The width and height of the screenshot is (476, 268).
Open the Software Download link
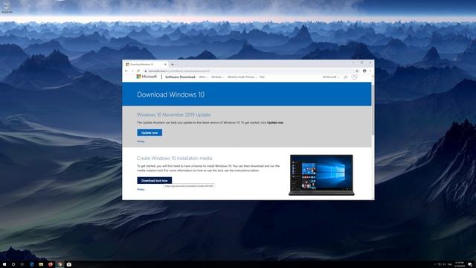[180, 77]
